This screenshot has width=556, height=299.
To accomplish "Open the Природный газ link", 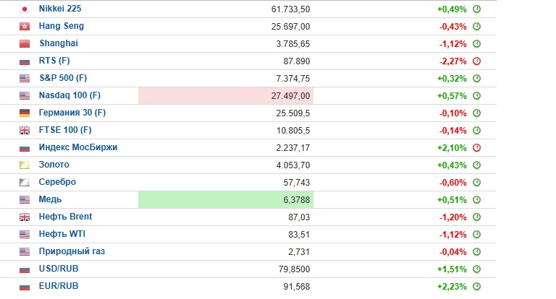I will [x=72, y=251].
